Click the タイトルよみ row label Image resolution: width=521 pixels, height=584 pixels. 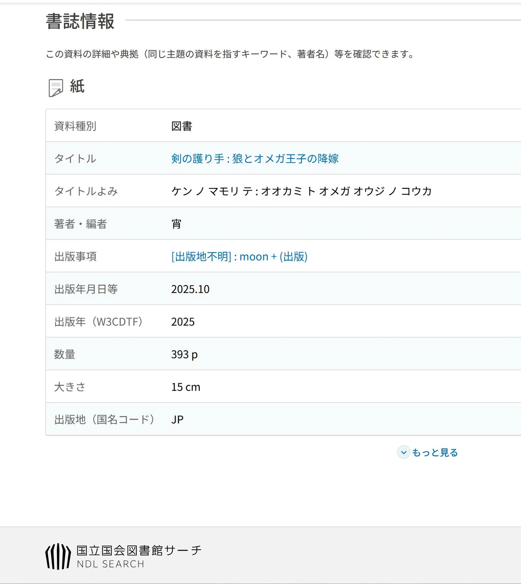(x=86, y=191)
